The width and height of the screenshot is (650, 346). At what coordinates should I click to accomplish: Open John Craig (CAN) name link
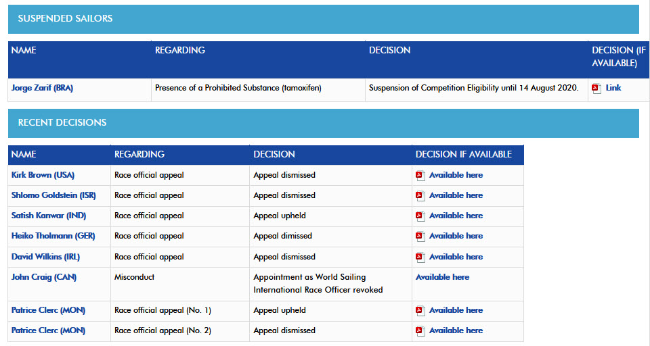(x=44, y=277)
